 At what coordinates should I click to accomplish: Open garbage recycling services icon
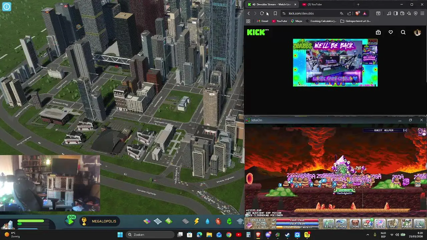coord(229,221)
